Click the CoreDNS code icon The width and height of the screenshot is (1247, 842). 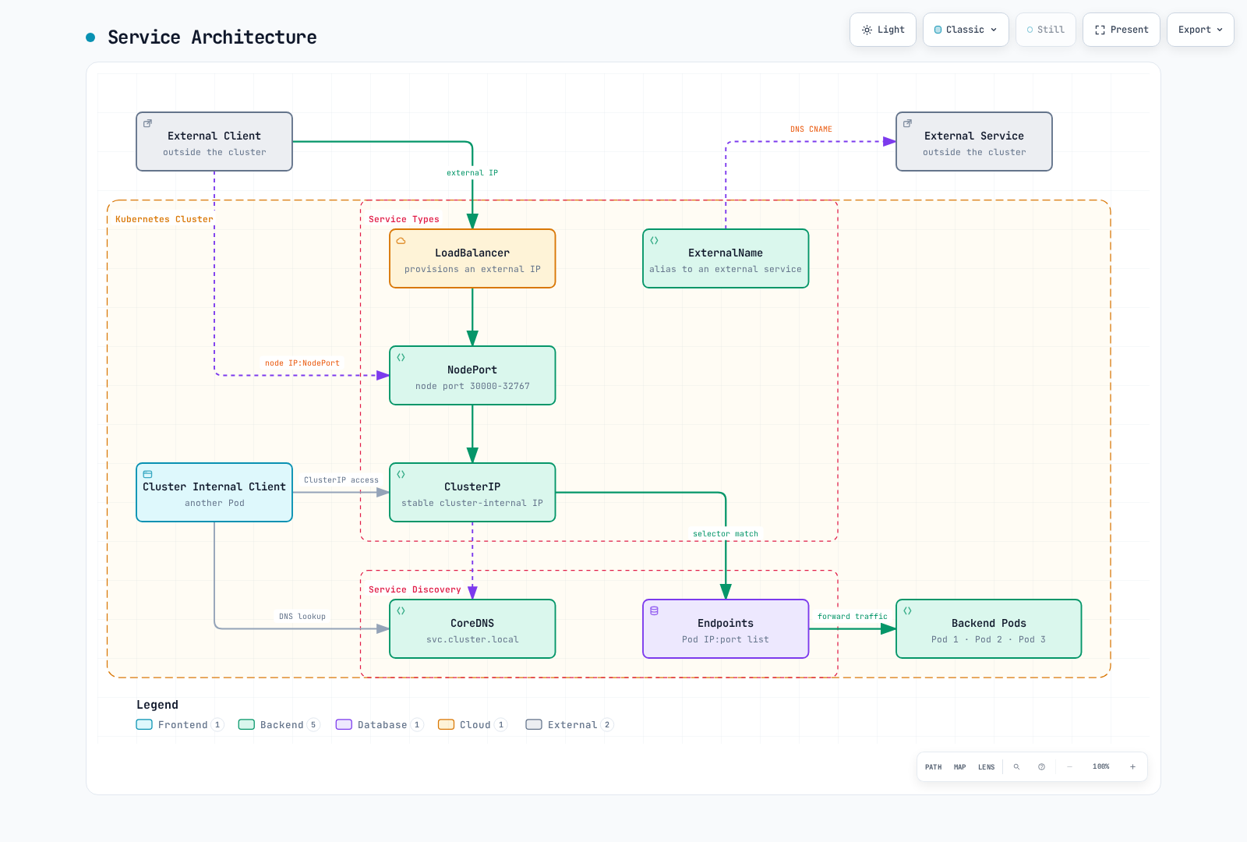point(401,611)
